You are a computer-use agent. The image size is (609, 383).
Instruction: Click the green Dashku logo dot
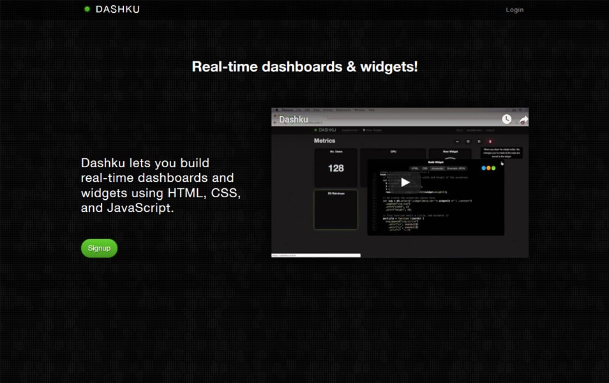pos(87,9)
